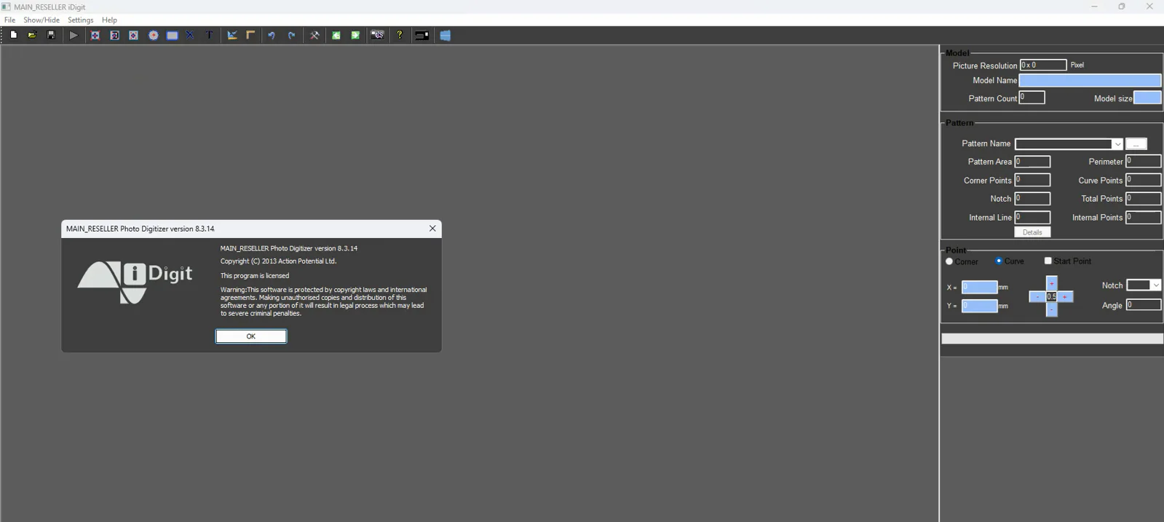Screen dimensions: 1164x522
Task: Click the Angle input field
Action: click(1144, 305)
